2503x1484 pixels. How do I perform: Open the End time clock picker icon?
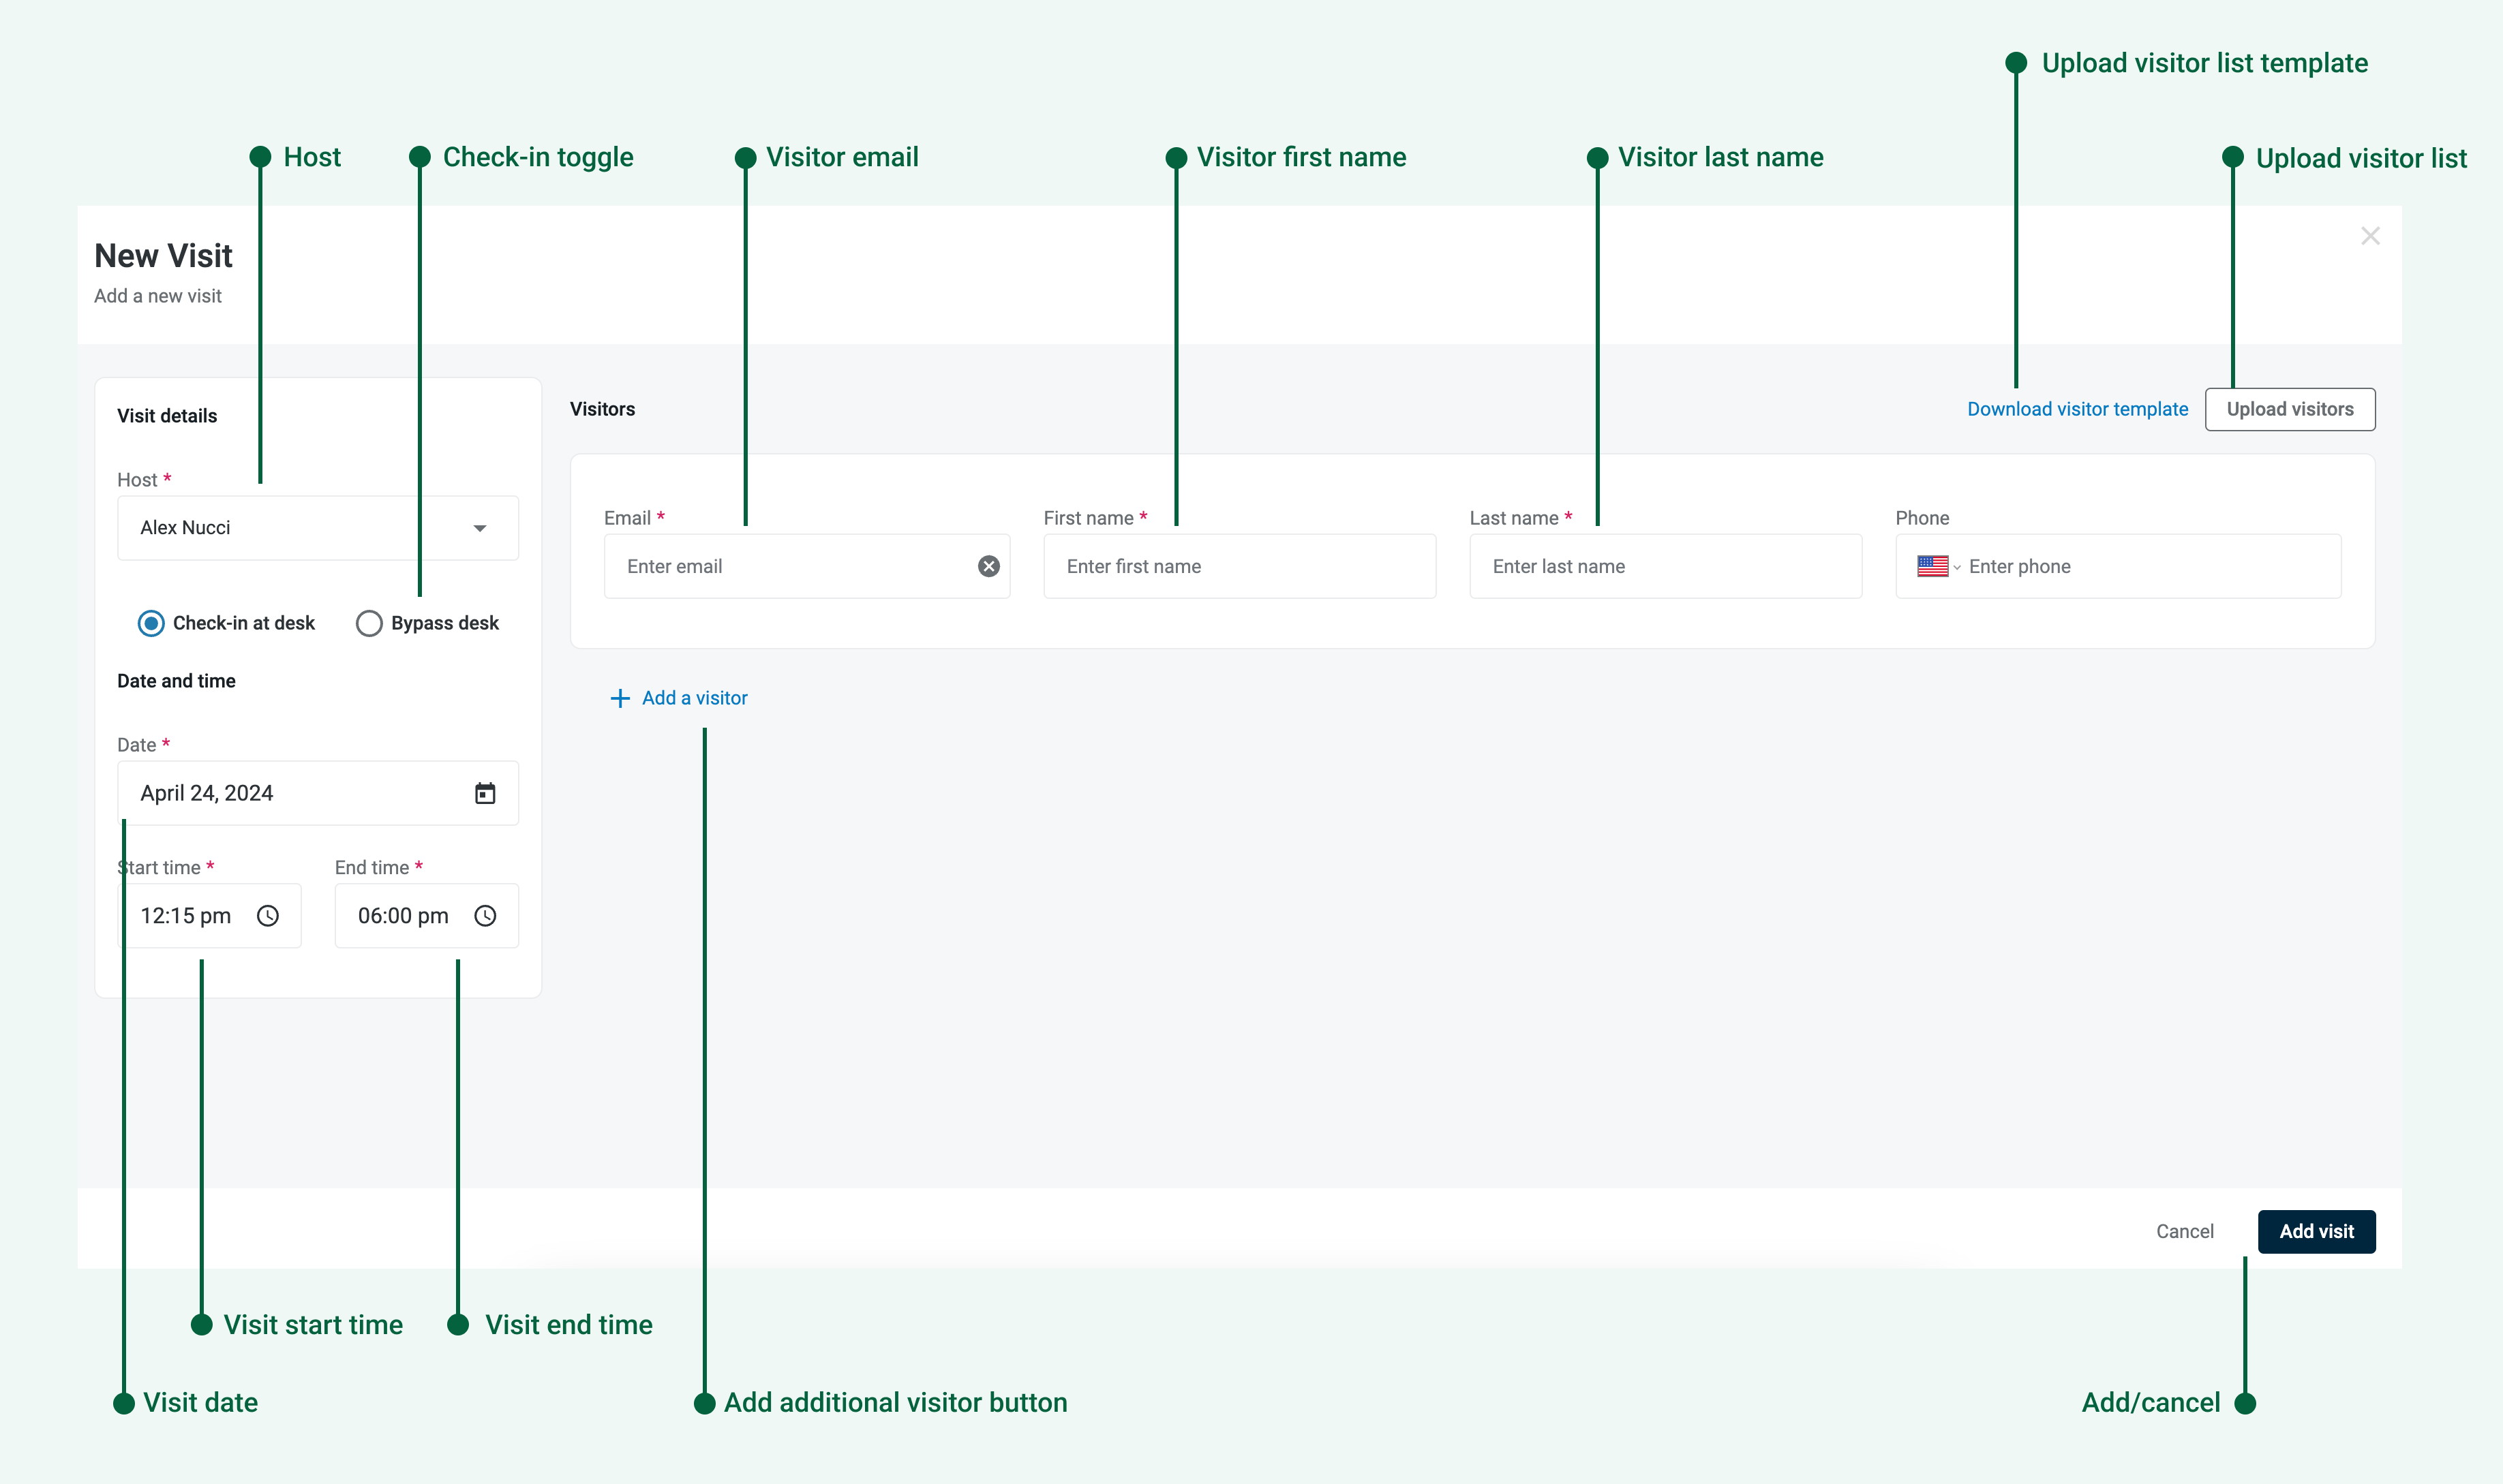tap(485, 916)
